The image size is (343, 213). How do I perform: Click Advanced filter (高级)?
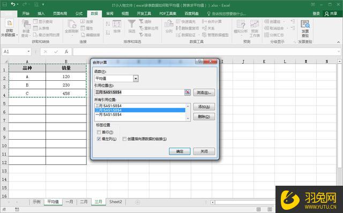click(145, 35)
